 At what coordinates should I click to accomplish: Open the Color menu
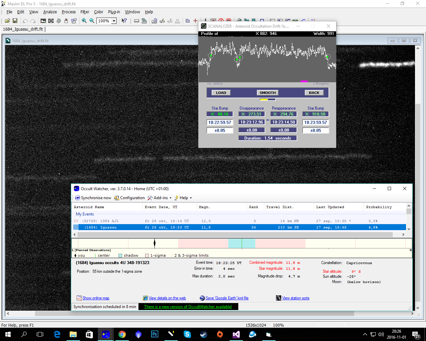pyautogui.click(x=99, y=12)
